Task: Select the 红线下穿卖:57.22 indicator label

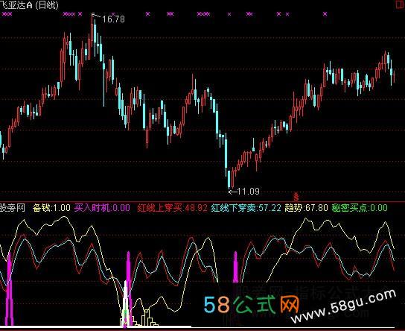Action: click(246, 208)
